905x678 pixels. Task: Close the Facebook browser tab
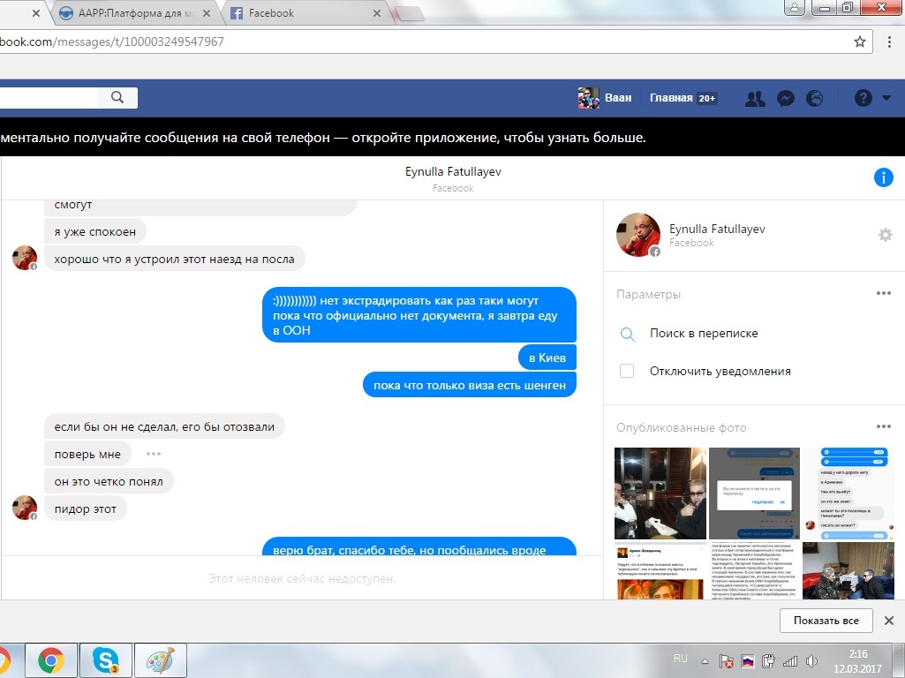click(x=377, y=12)
